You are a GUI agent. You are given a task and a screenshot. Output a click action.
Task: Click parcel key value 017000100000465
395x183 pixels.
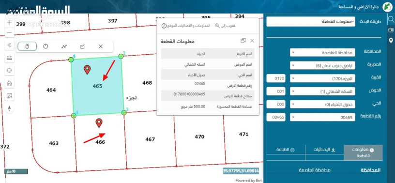(x=189, y=94)
